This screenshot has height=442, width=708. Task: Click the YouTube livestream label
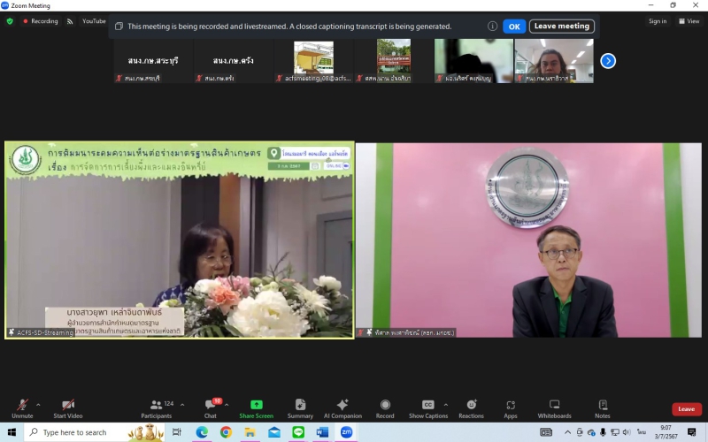coord(94,21)
